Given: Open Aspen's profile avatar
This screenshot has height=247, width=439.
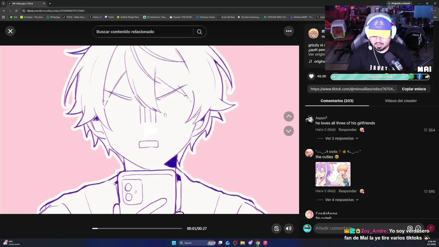Looking at the screenshot, I should (x=309, y=119).
